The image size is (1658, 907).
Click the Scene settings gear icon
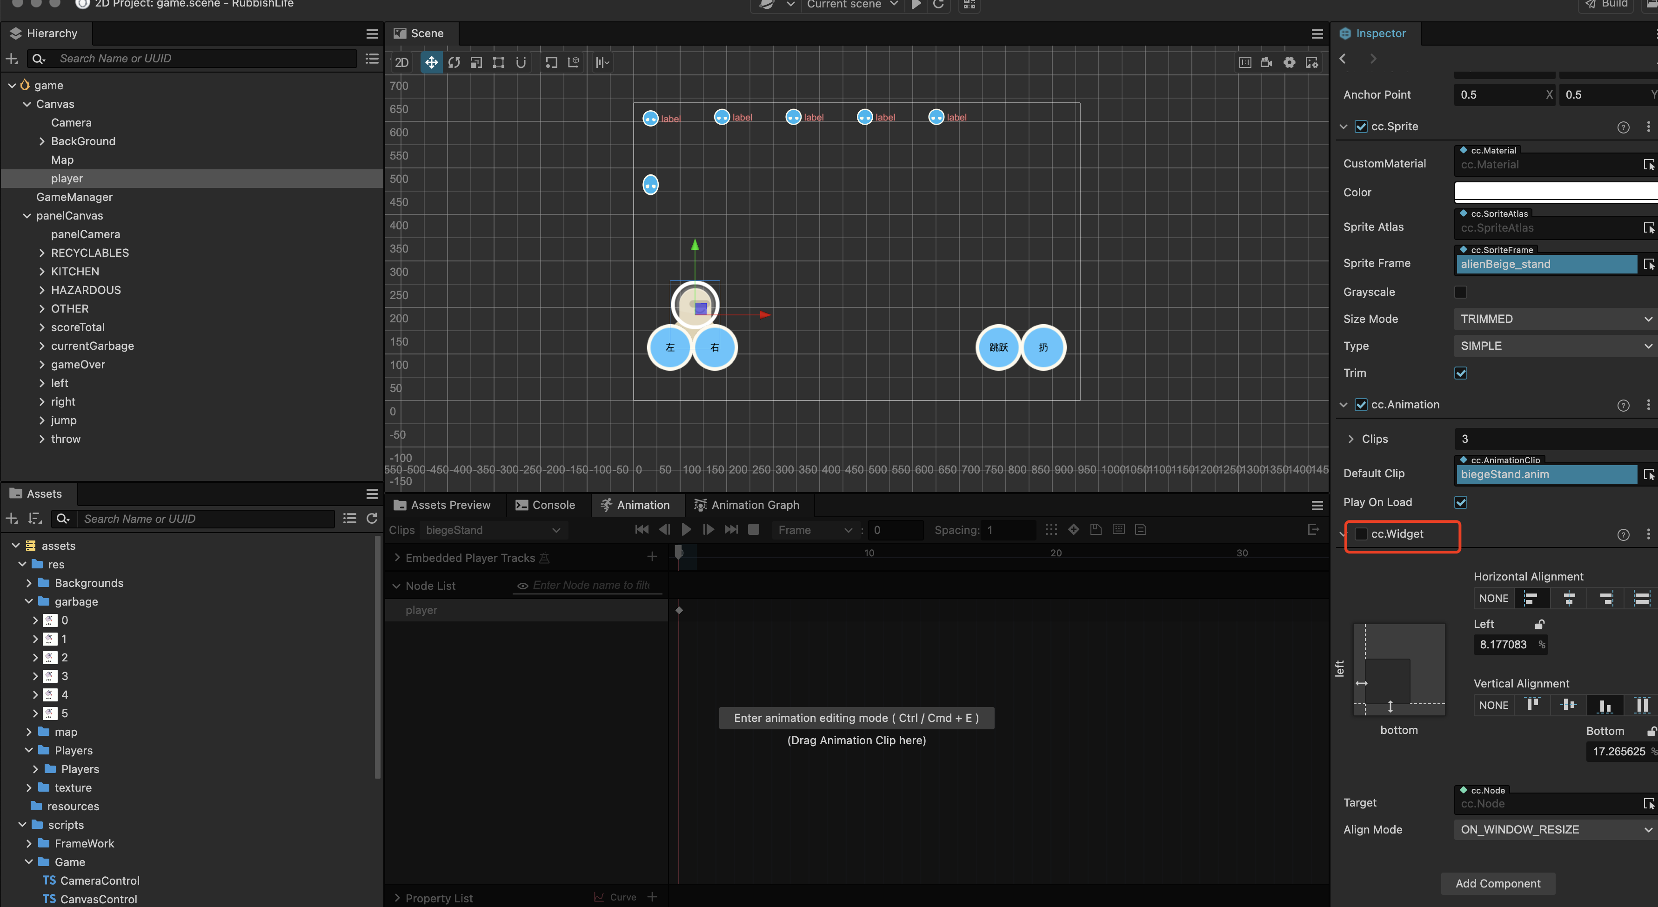pos(1289,62)
